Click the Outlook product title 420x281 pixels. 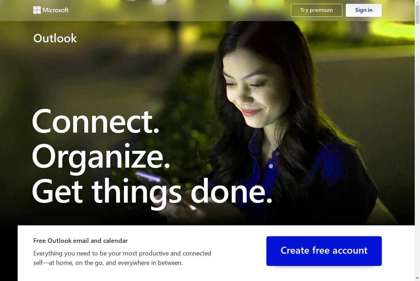point(55,38)
